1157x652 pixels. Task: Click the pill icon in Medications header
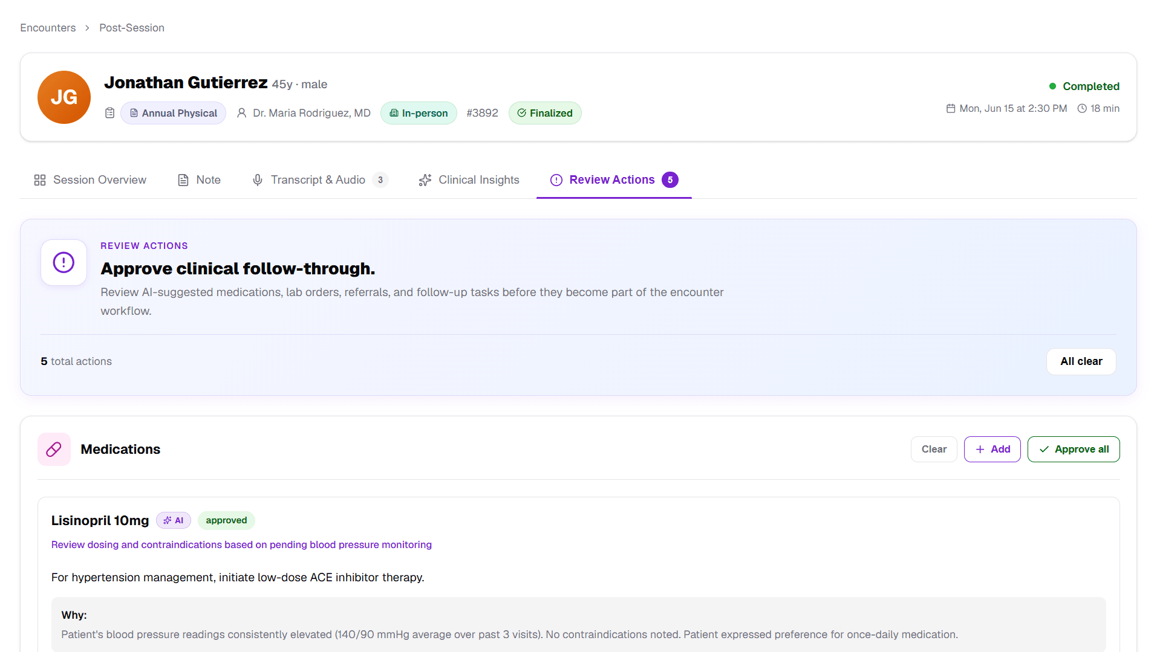[x=54, y=450]
